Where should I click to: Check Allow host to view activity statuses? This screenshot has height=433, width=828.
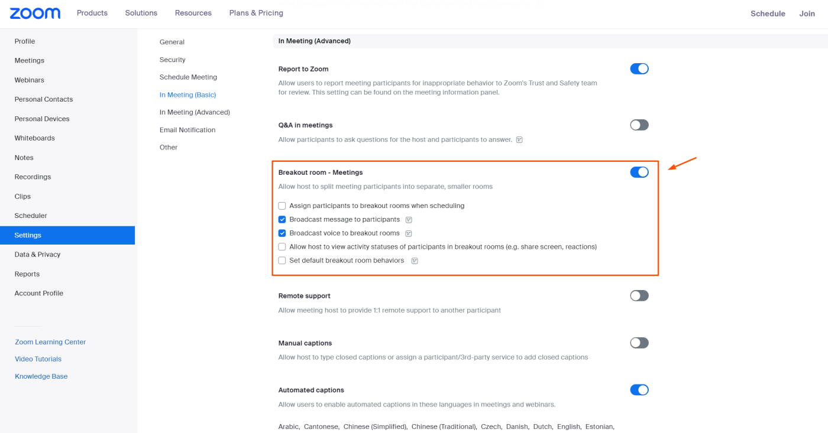[282, 247]
